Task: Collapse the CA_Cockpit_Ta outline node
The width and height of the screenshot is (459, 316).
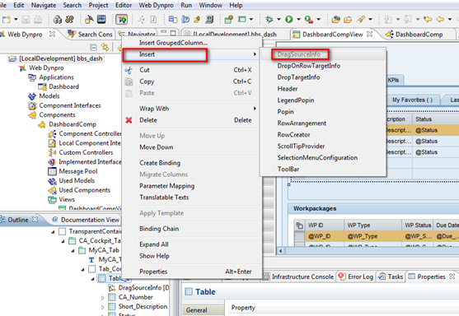Action: [63, 241]
